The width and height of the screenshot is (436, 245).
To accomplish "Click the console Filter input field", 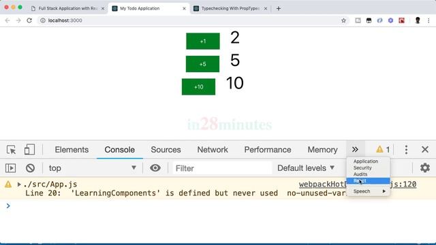I will [222, 168].
